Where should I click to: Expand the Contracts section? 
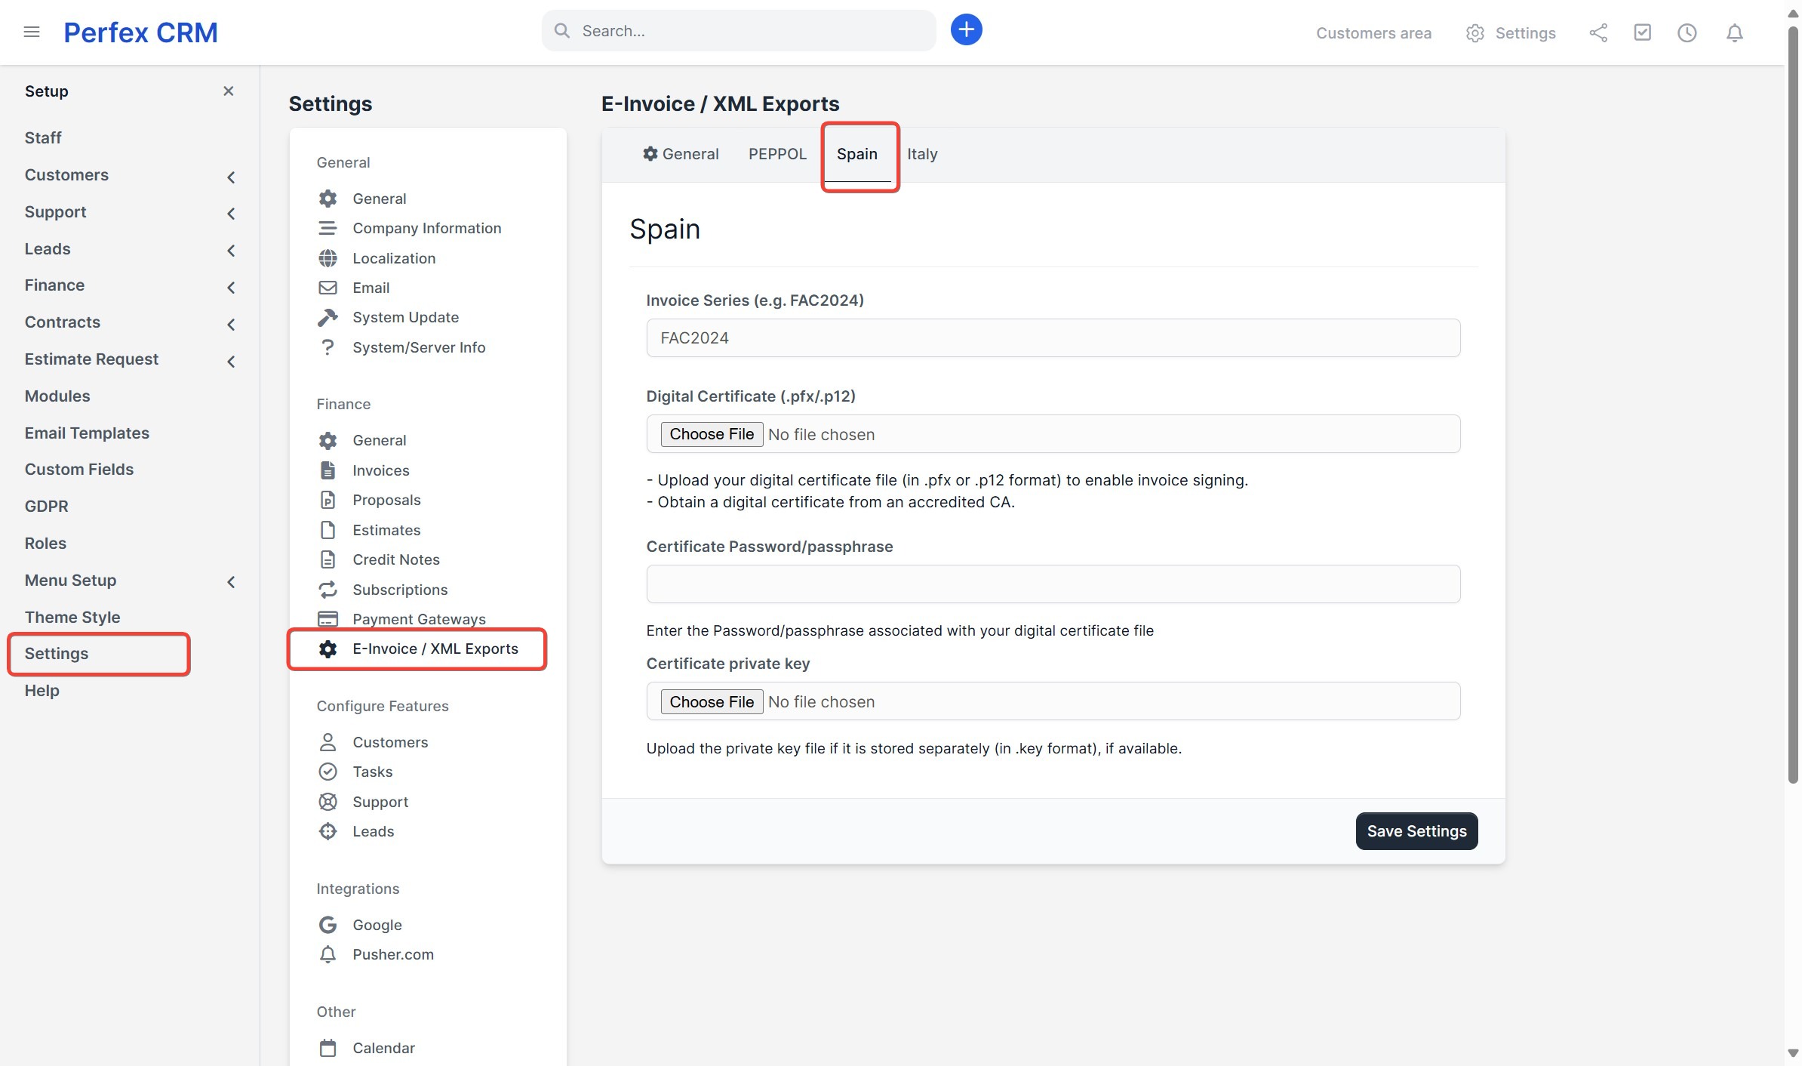pos(230,324)
